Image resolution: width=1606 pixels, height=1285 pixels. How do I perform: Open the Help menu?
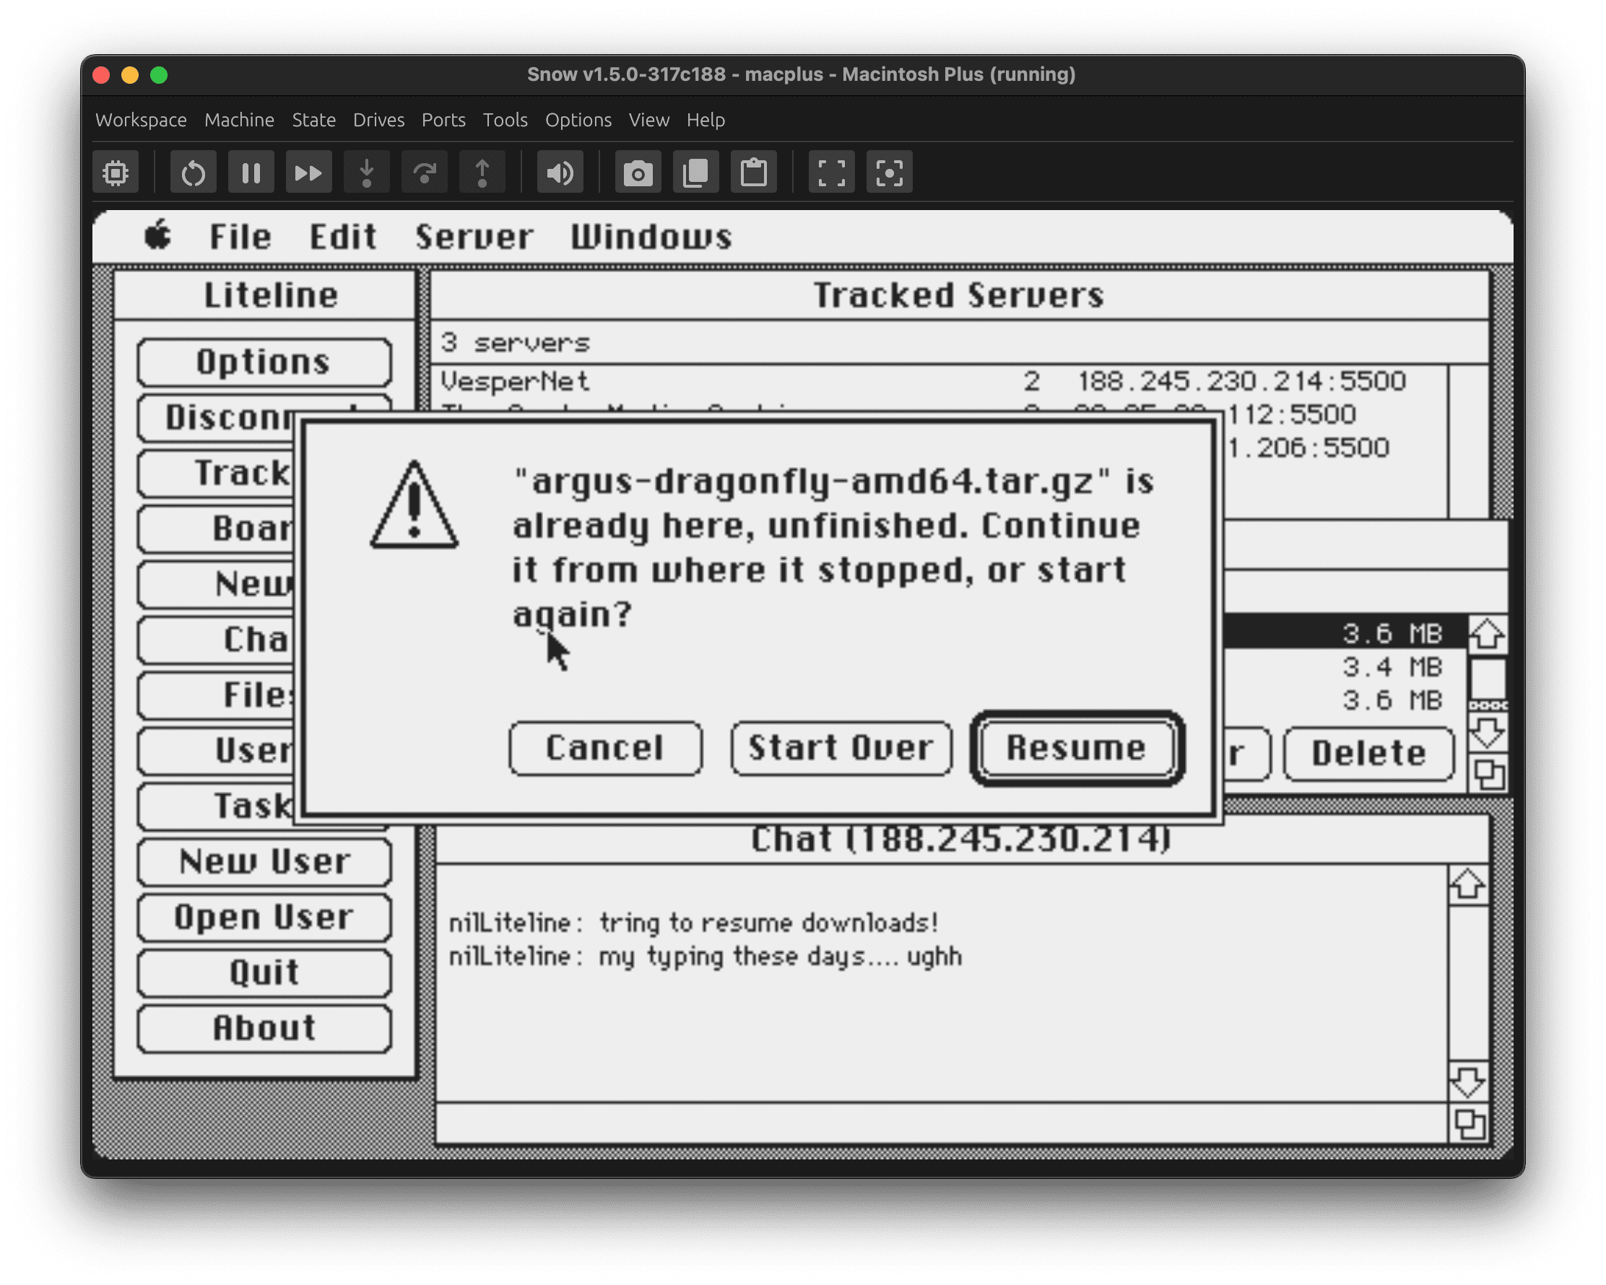coord(706,120)
